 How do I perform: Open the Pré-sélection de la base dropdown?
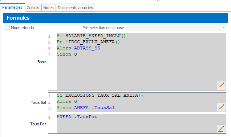coord(176,28)
